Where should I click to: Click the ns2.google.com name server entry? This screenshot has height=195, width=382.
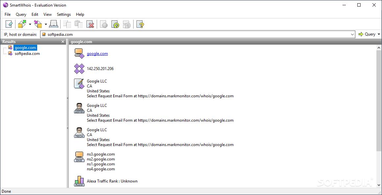(x=101, y=159)
